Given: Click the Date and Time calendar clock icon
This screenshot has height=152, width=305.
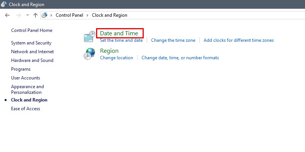Looking at the screenshot, I should tap(90, 36).
